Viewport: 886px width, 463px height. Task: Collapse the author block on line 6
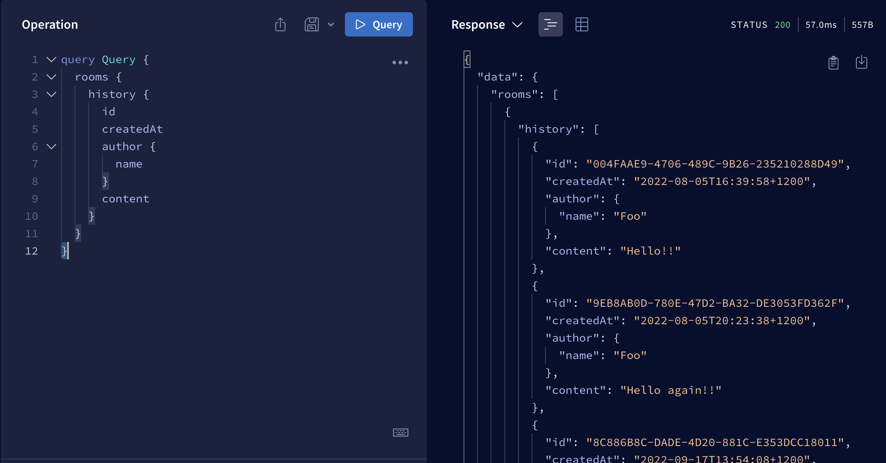51,147
